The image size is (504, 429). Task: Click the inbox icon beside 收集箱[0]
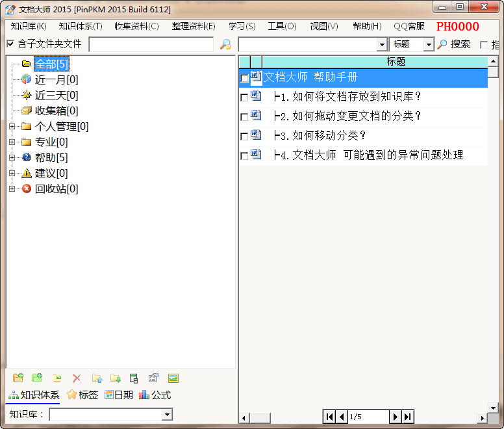[27, 110]
